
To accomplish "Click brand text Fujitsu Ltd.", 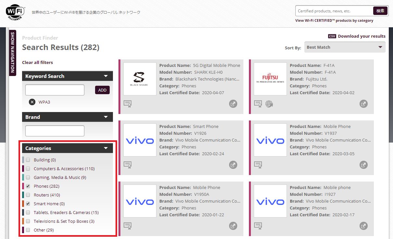I will [x=317, y=79].
